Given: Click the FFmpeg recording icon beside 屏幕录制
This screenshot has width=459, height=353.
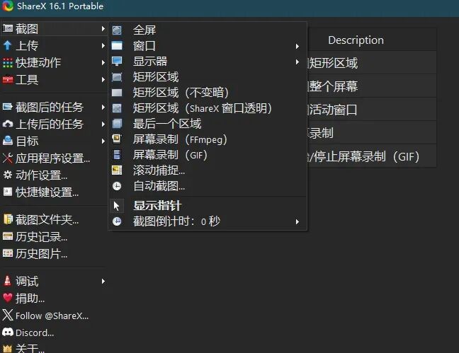Looking at the screenshot, I should click(x=117, y=139).
